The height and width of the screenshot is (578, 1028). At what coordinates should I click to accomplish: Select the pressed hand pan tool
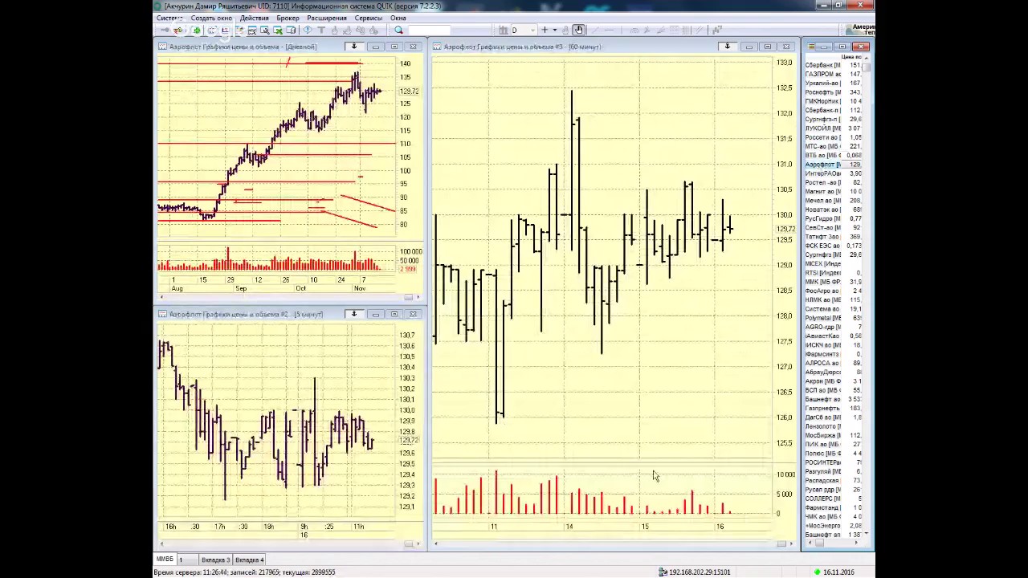pos(578,31)
